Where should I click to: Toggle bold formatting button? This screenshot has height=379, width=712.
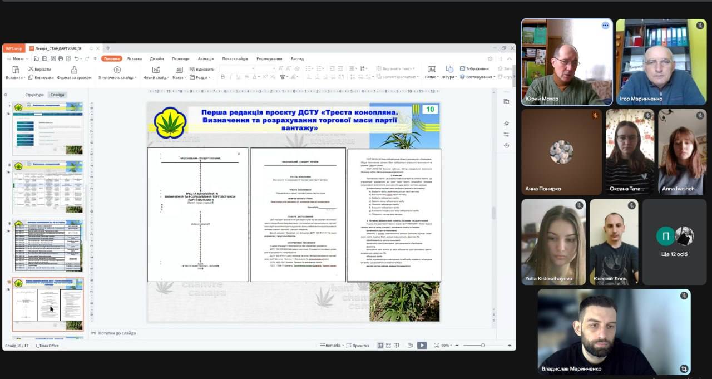click(x=222, y=77)
